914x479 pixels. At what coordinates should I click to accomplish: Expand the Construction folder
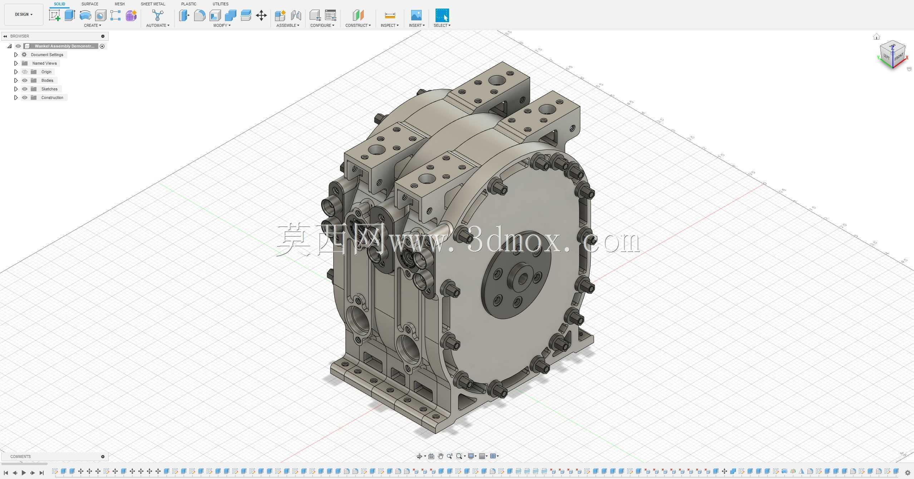pos(16,98)
